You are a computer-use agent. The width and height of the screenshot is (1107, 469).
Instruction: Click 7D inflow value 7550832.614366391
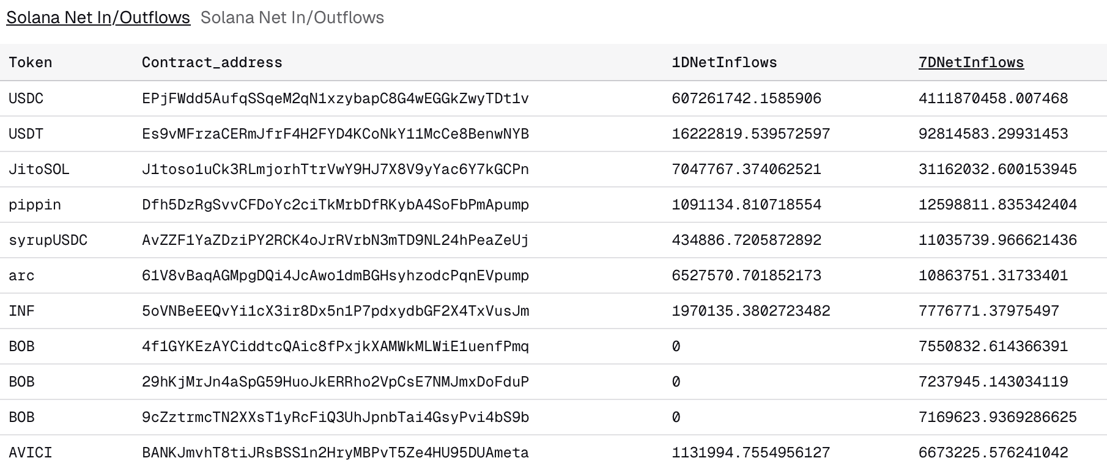click(993, 346)
